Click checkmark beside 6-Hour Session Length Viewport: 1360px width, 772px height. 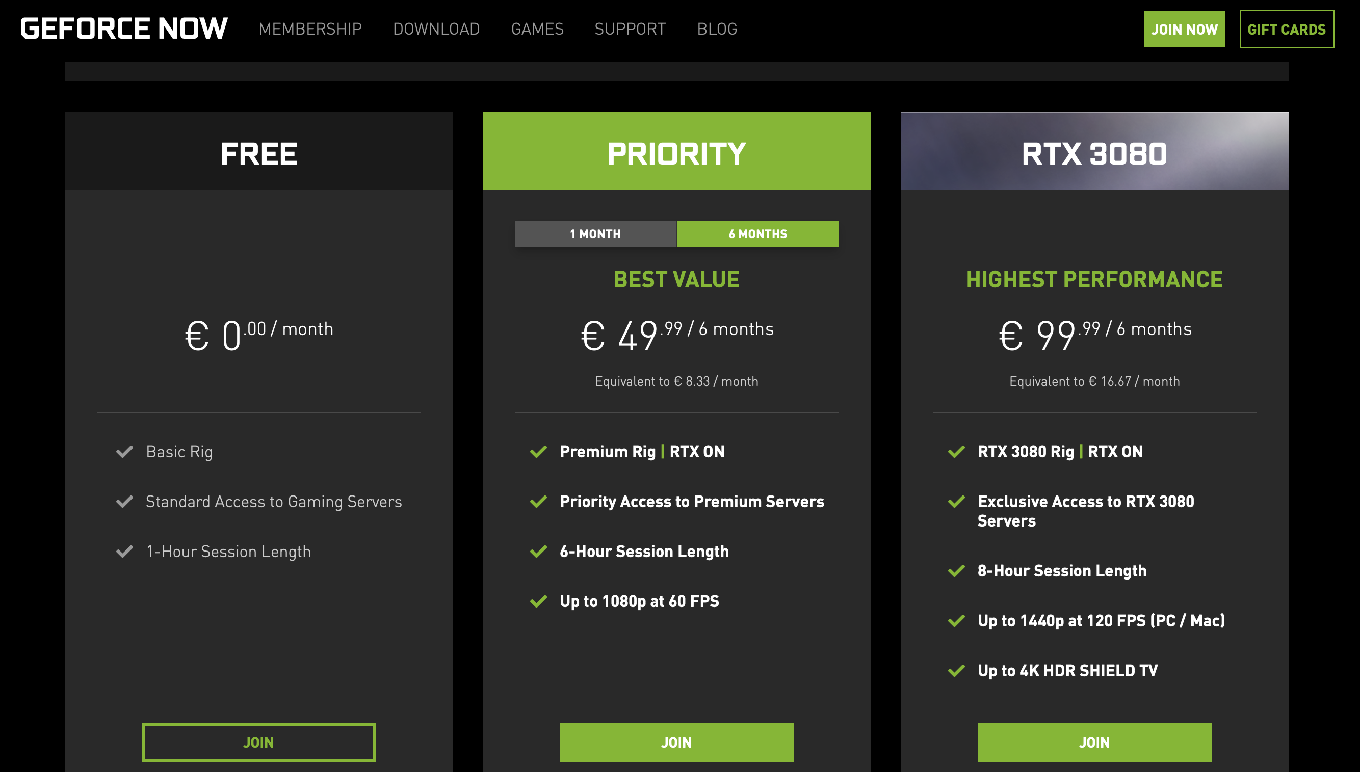[539, 552]
